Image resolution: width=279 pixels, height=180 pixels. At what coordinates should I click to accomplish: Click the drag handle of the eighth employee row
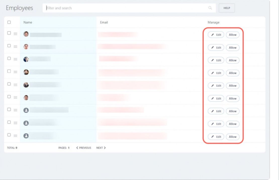(x=16, y=123)
